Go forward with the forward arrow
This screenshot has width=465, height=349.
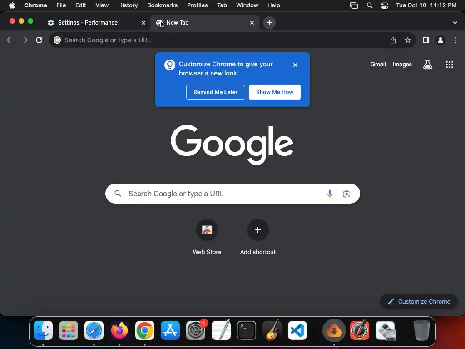(25, 40)
